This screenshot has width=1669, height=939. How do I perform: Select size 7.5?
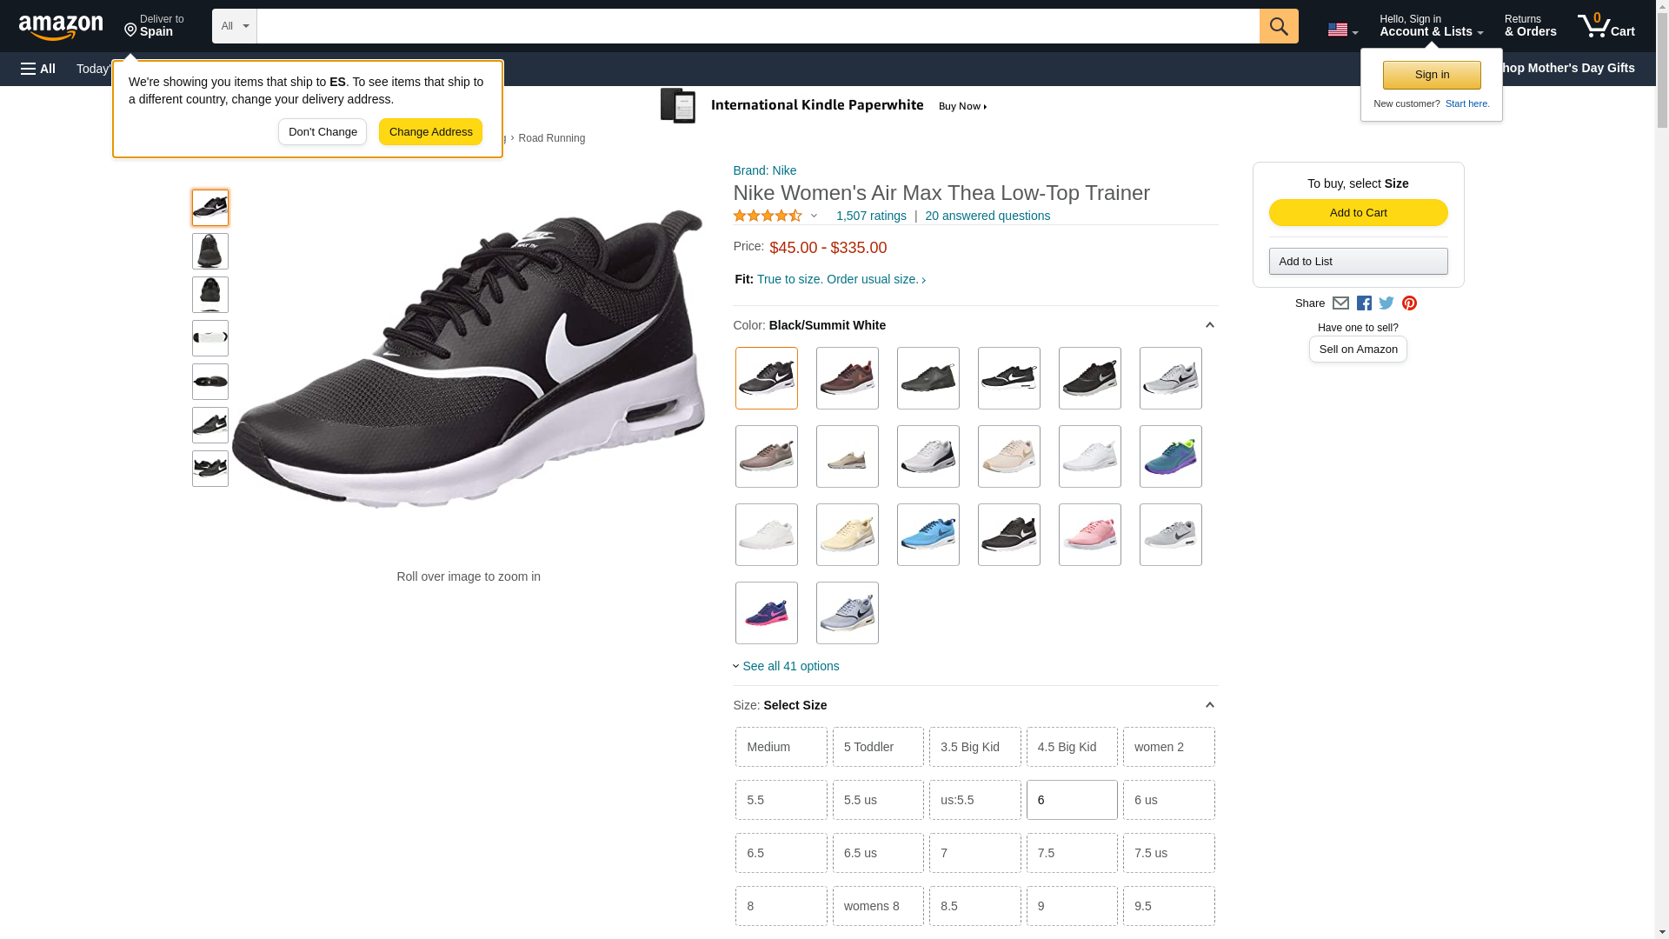click(1071, 853)
